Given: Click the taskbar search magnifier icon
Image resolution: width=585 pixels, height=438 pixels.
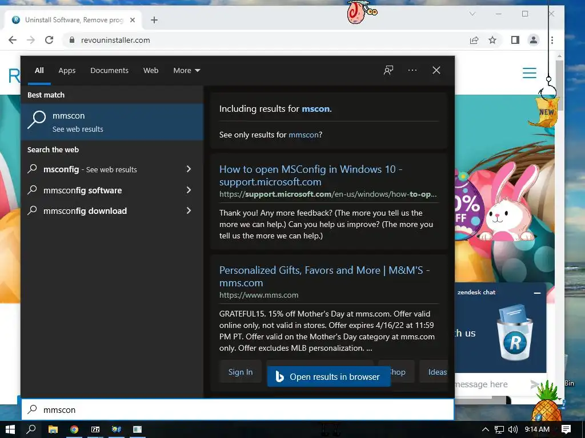Looking at the screenshot, I should coord(31,429).
